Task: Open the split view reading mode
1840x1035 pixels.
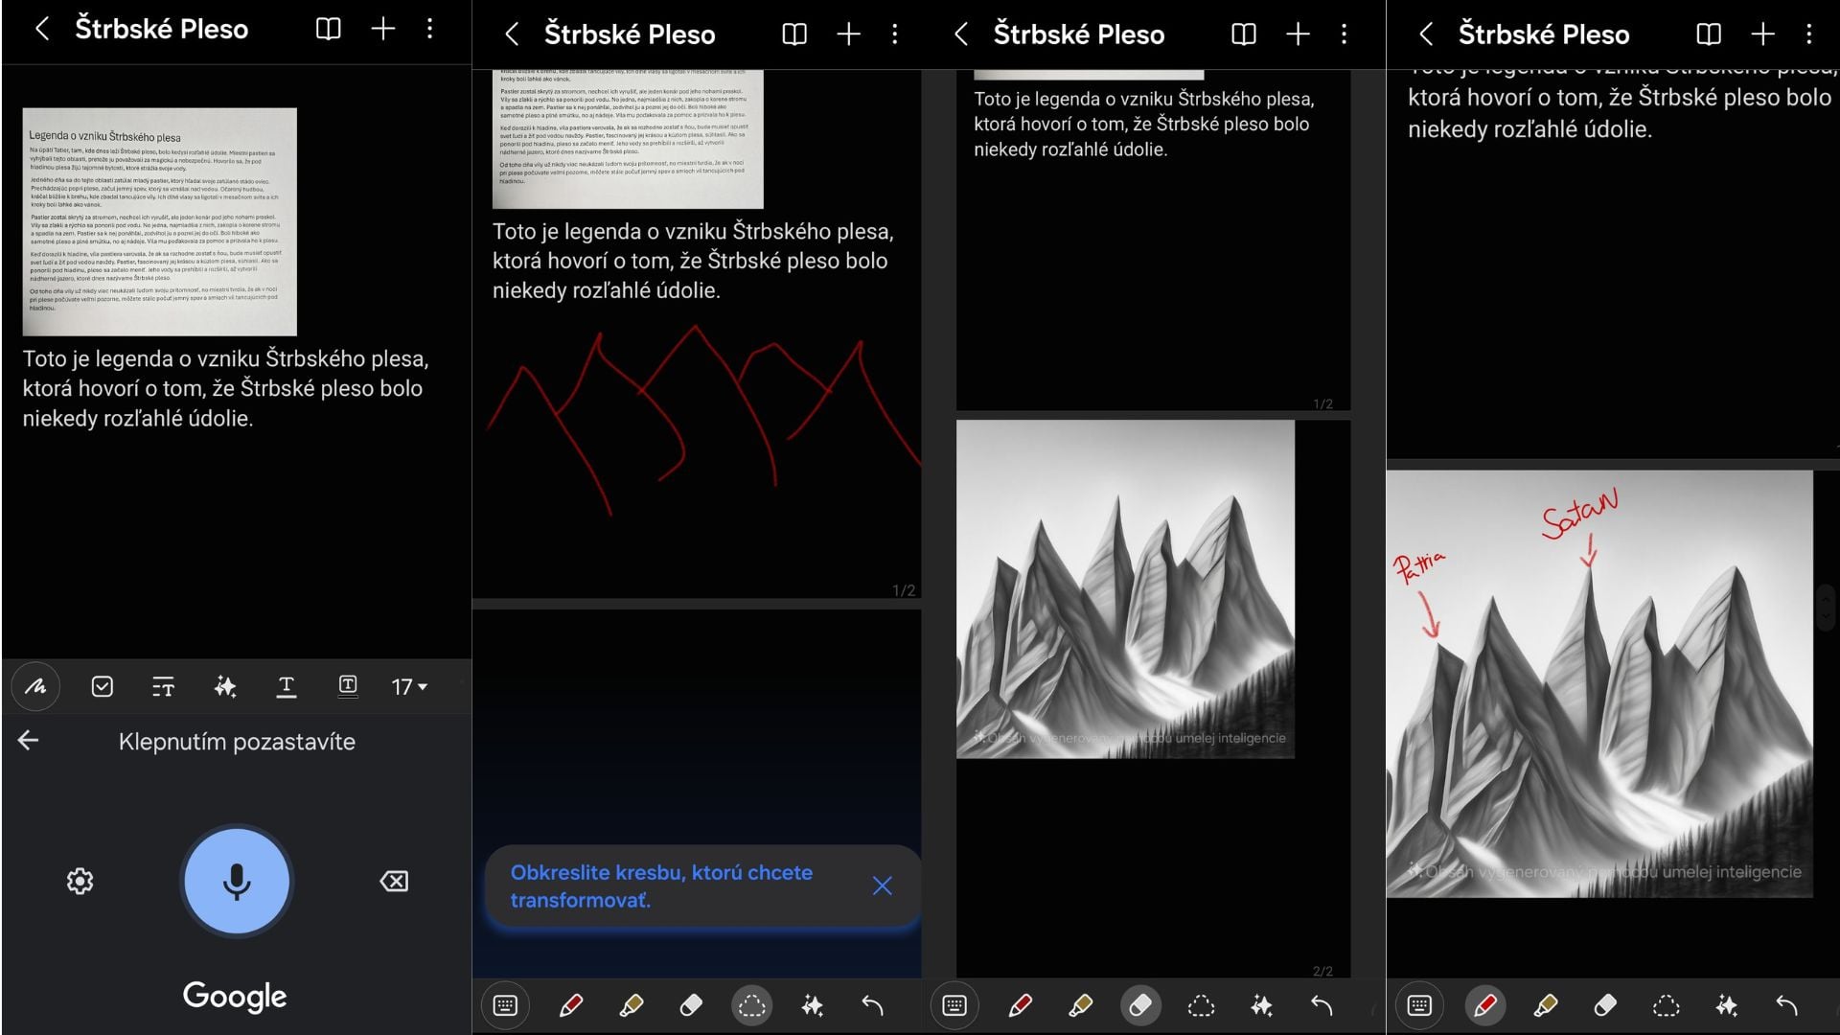Action: pyautogui.click(x=328, y=29)
